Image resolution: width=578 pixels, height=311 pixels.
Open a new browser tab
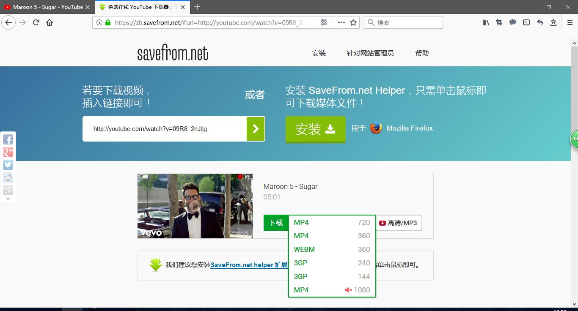tap(197, 7)
